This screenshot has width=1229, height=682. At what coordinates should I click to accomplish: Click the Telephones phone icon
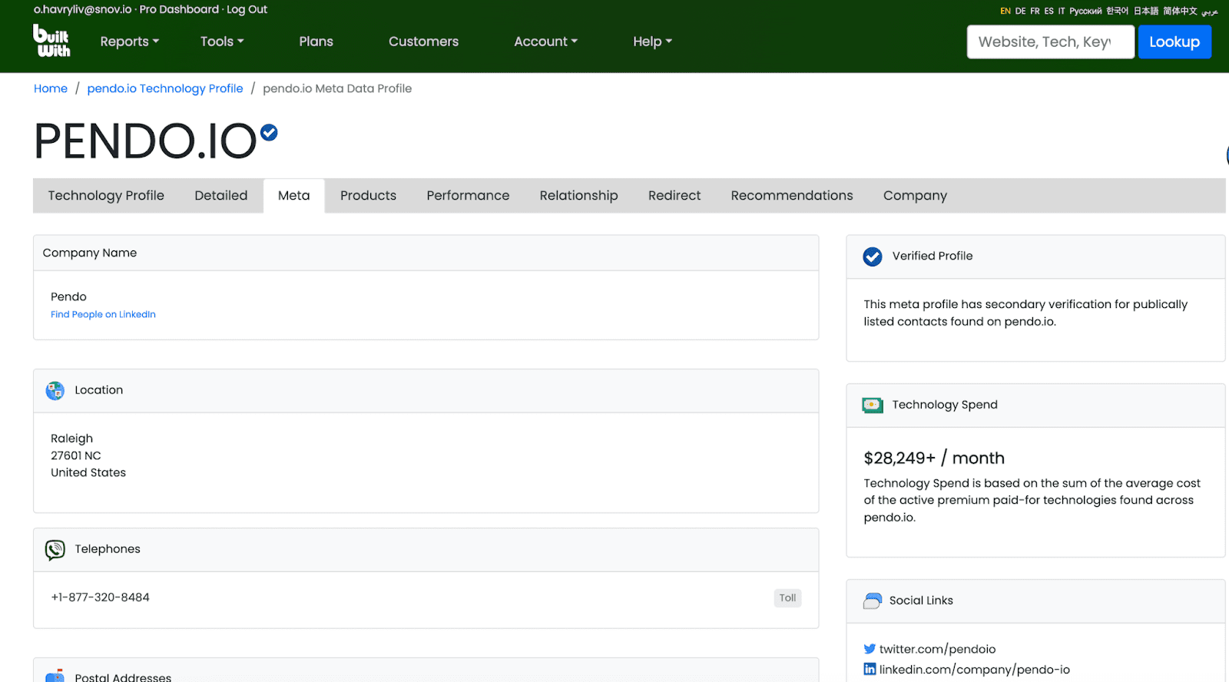pos(55,550)
